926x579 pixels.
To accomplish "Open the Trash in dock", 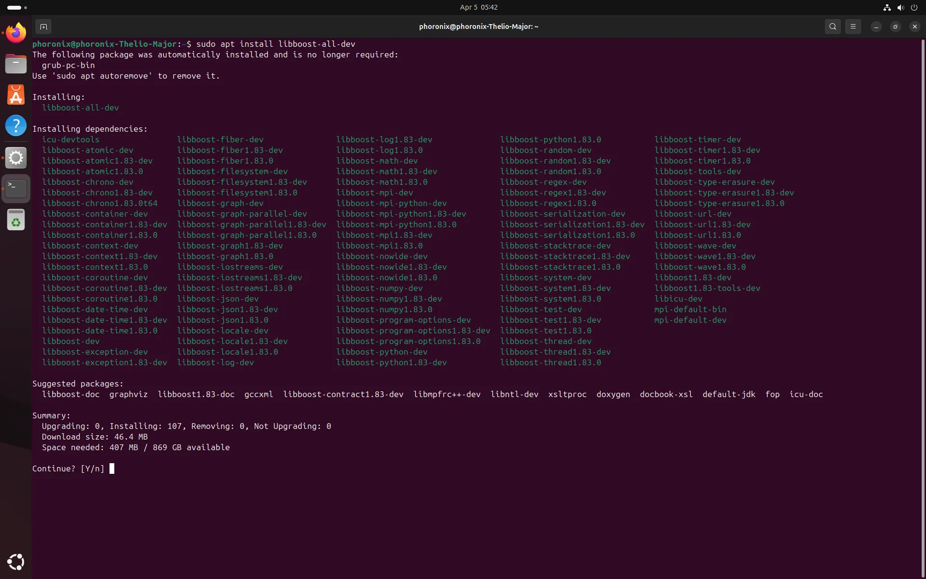I will pyautogui.click(x=16, y=220).
